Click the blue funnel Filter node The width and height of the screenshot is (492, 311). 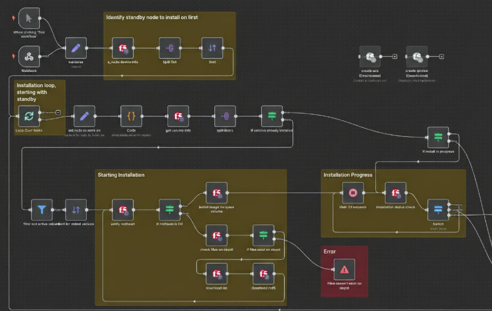(42, 210)
